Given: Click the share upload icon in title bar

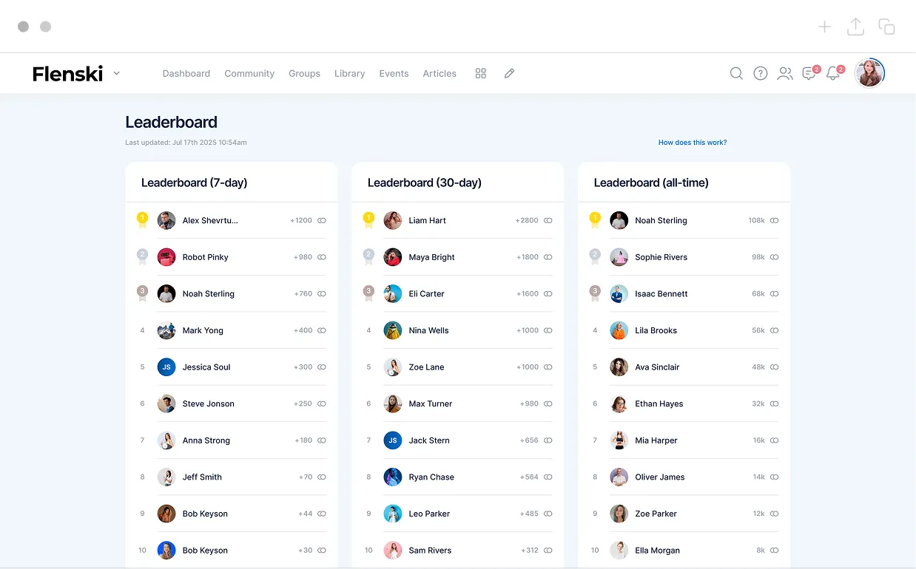Looking at the screenshot, I should [x=855, y=27].
